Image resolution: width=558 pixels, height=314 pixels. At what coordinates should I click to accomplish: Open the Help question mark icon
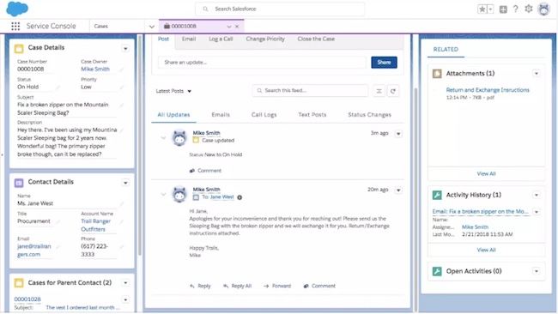tap(515, 9)
